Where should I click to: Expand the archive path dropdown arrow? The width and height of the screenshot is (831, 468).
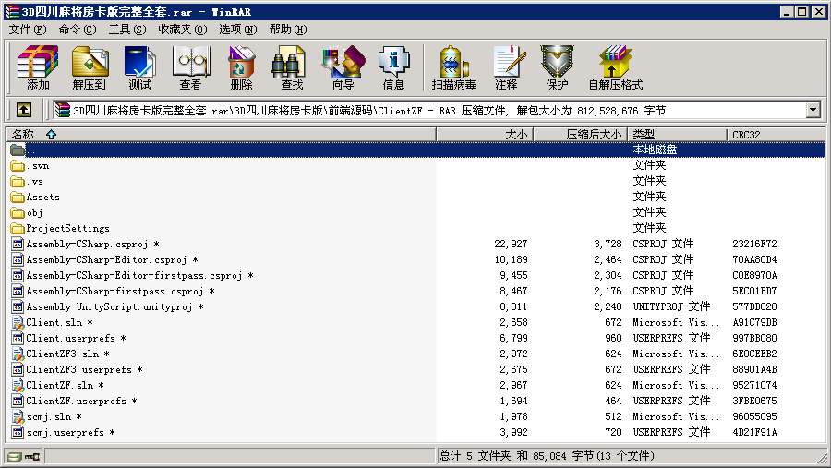pyautogui.click(x=813, y=110)
